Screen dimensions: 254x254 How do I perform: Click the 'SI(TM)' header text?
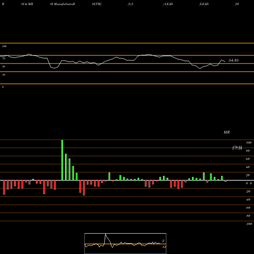pyautogui.click(x=97, y=4)
